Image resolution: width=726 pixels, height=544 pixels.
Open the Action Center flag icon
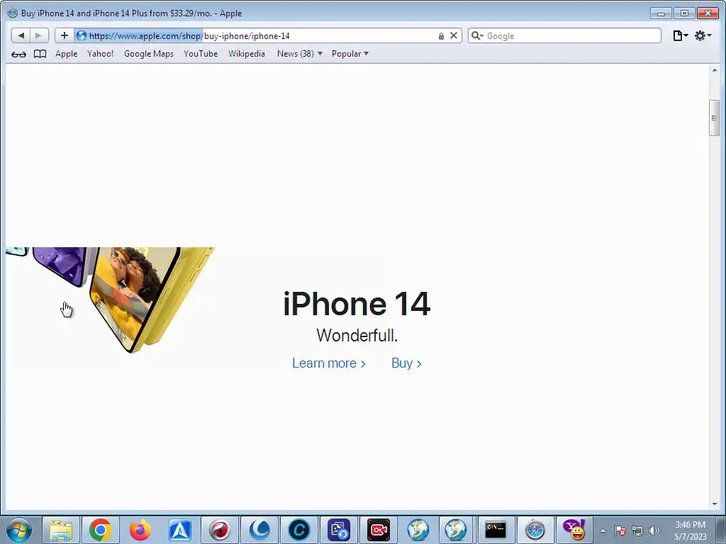tap(620, 531)
